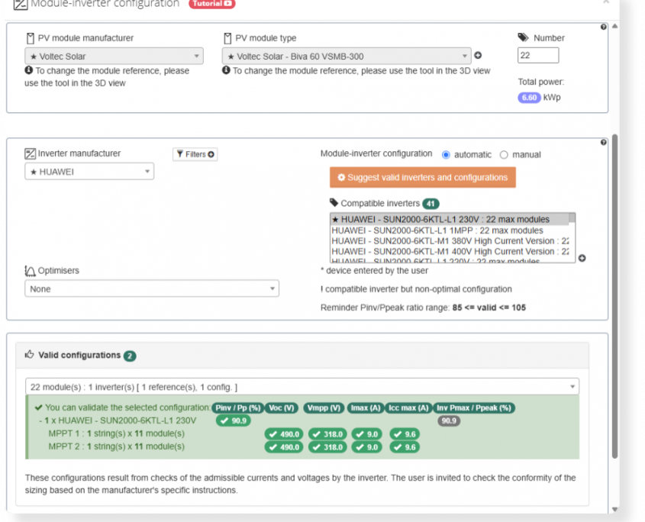
Task: Click MPPT 2 Icc max value 9.6
Action: (x=405, y=447)
